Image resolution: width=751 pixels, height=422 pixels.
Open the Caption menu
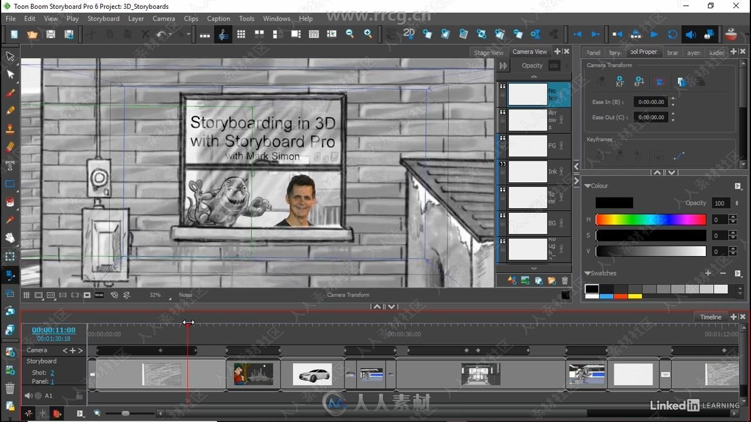pyautogui.click(x=218, y=19)
